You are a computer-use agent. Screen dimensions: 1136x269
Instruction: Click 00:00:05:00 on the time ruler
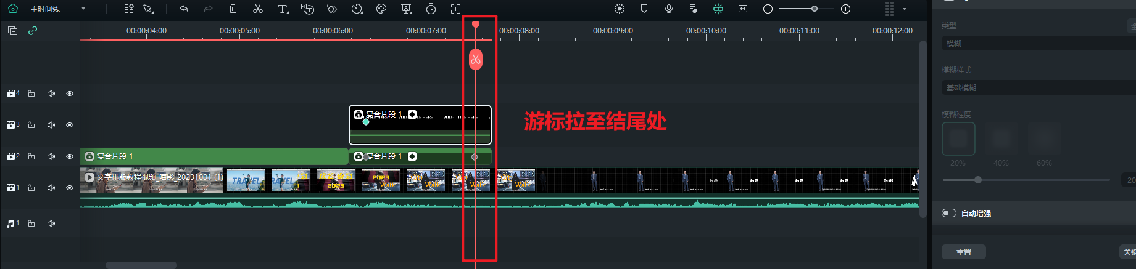[239, 30]
